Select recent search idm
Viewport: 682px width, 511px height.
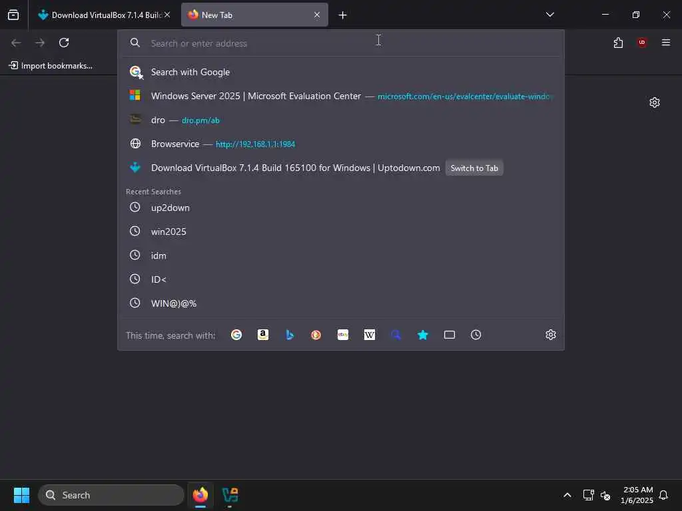341,255
